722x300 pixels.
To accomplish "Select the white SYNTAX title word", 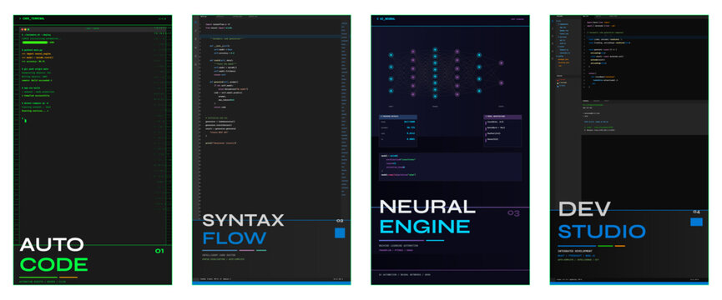I will (243, 221).
